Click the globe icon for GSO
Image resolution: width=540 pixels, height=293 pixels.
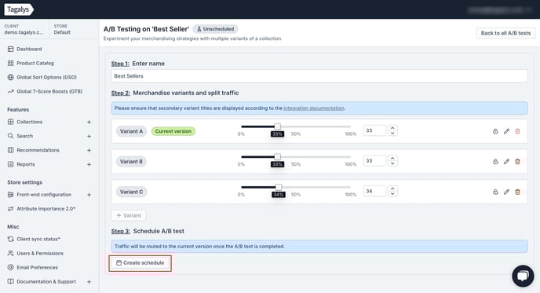[11, 77]
